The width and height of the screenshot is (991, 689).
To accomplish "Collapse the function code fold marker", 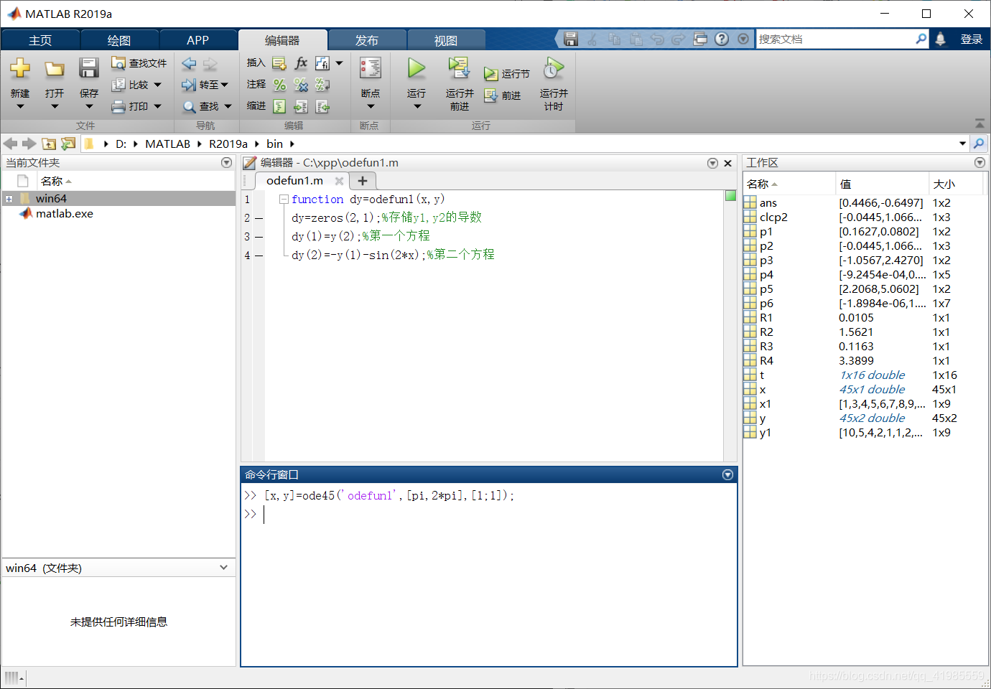I will point(284,199).
